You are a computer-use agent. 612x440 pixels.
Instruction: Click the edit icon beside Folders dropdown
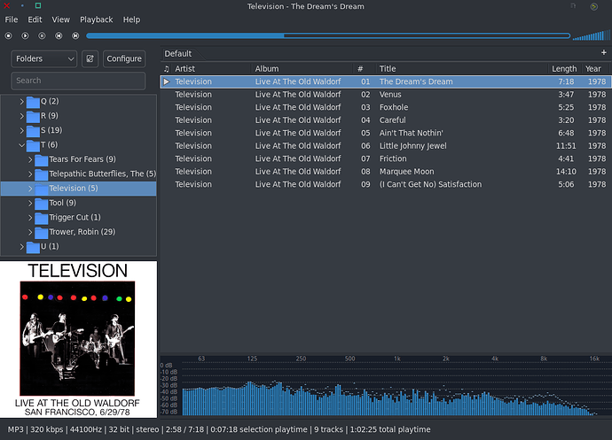(x=90, y=58)
